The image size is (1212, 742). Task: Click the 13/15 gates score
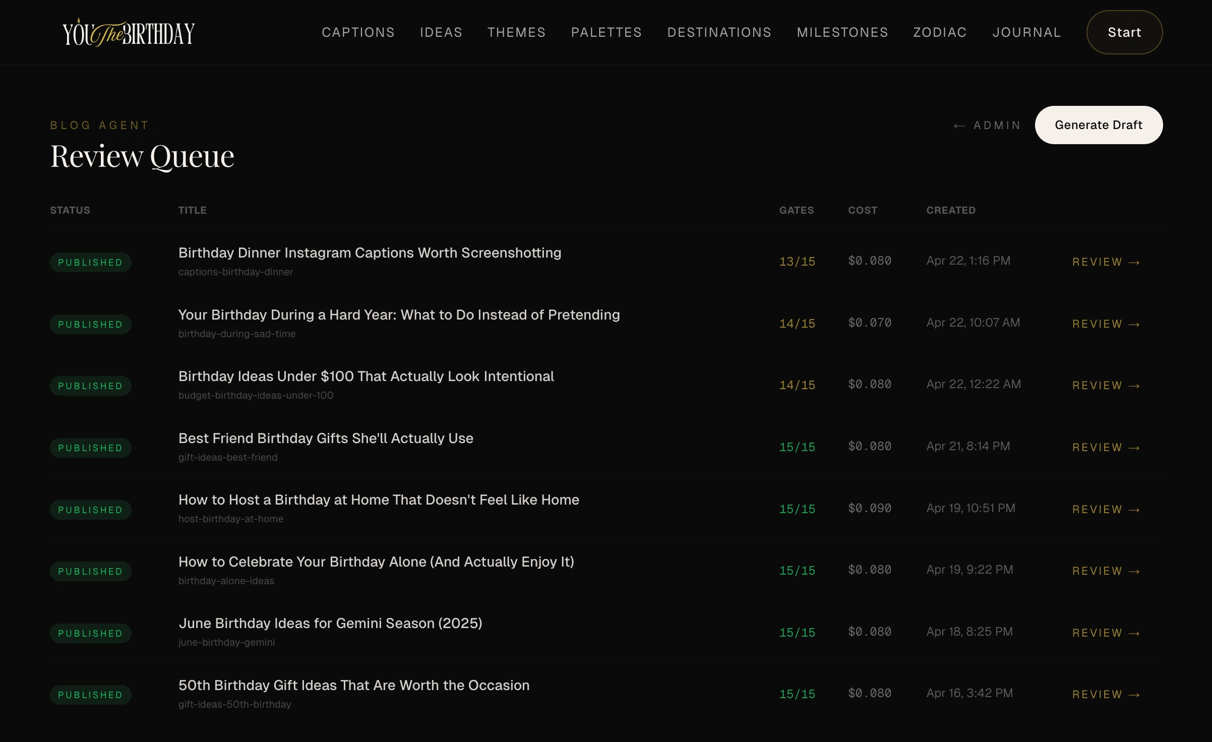pyautogui.click(x=797, y=262)
